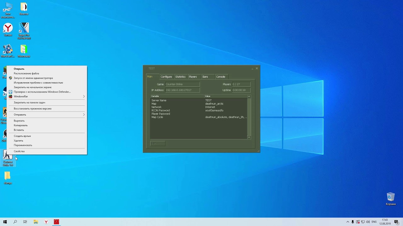Select 'Удалить' in the context menu
The height and width of the screenshot is (226, 403).
(x=47, y=141)
